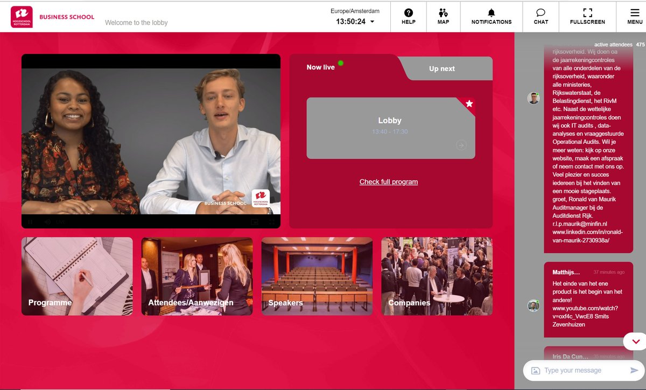Open the Help section
646x390 pixels.
409,16
